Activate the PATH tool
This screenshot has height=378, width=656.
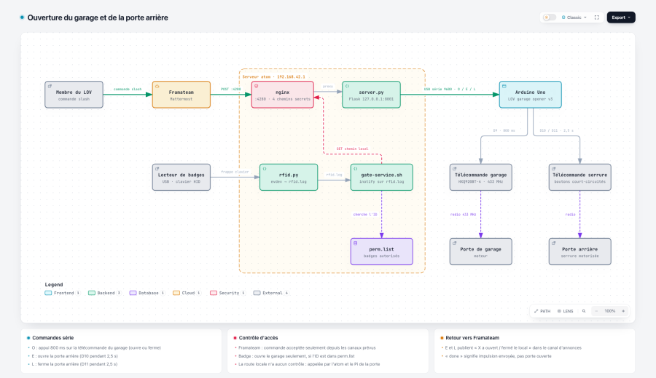542,311
